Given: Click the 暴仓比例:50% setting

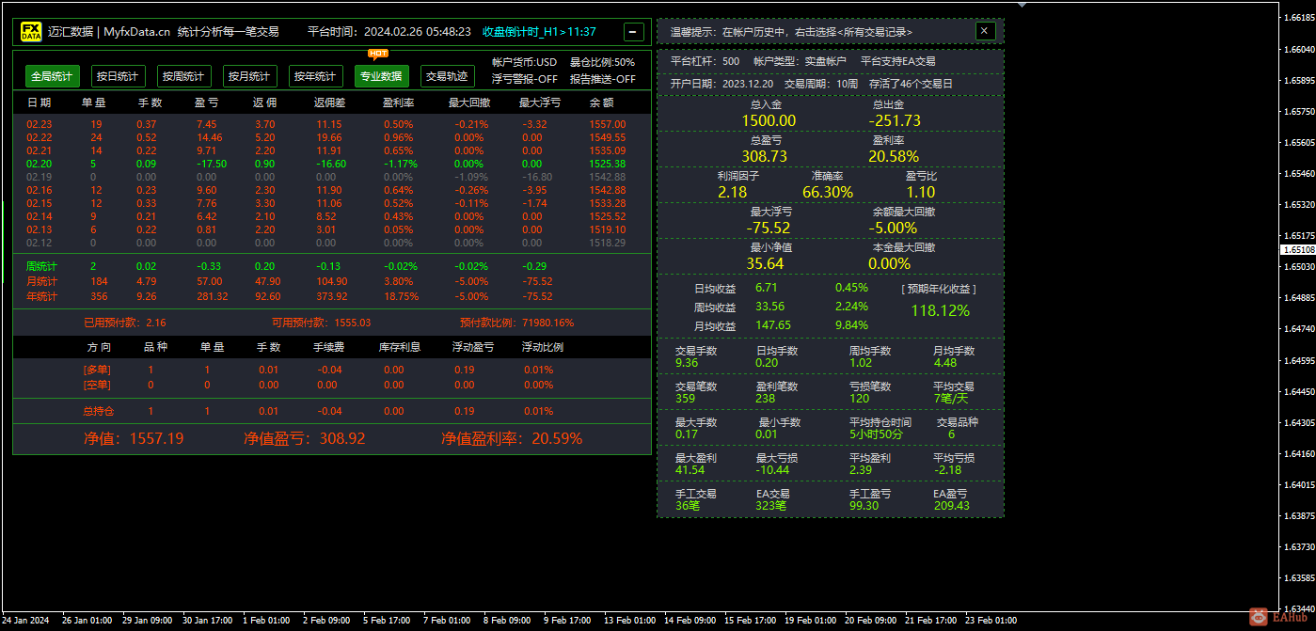Looking at the screenshot, I should pyautogui.click(x=602, y=62).
